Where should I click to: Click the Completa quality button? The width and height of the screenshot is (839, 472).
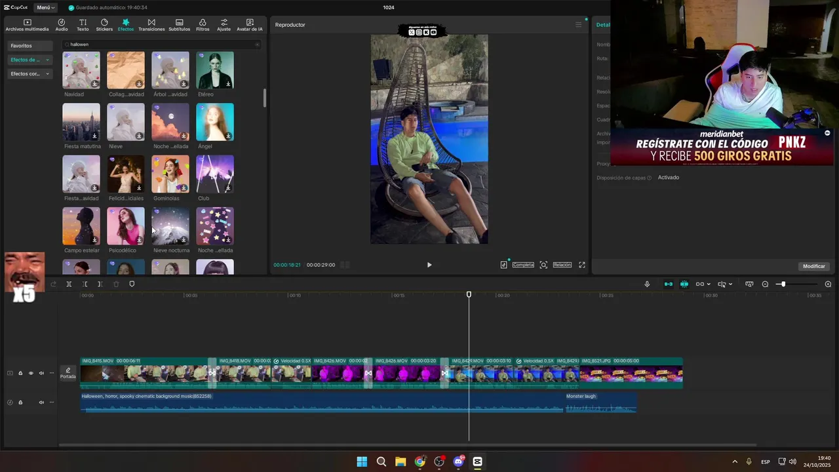523,265
